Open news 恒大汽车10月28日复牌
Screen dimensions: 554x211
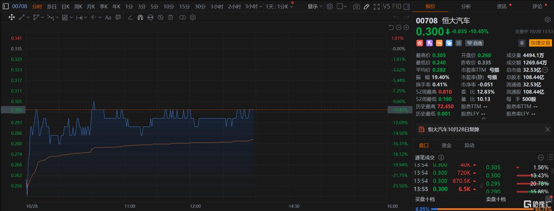tap(454, 129)
